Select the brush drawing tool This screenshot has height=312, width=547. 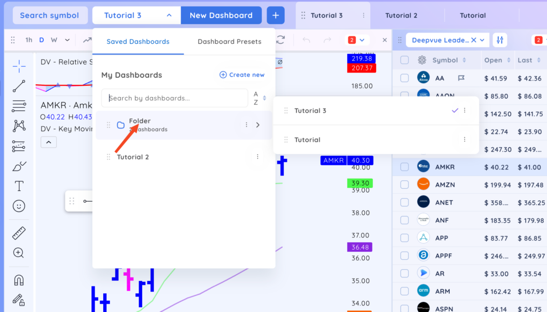click(x=19, y=166)
